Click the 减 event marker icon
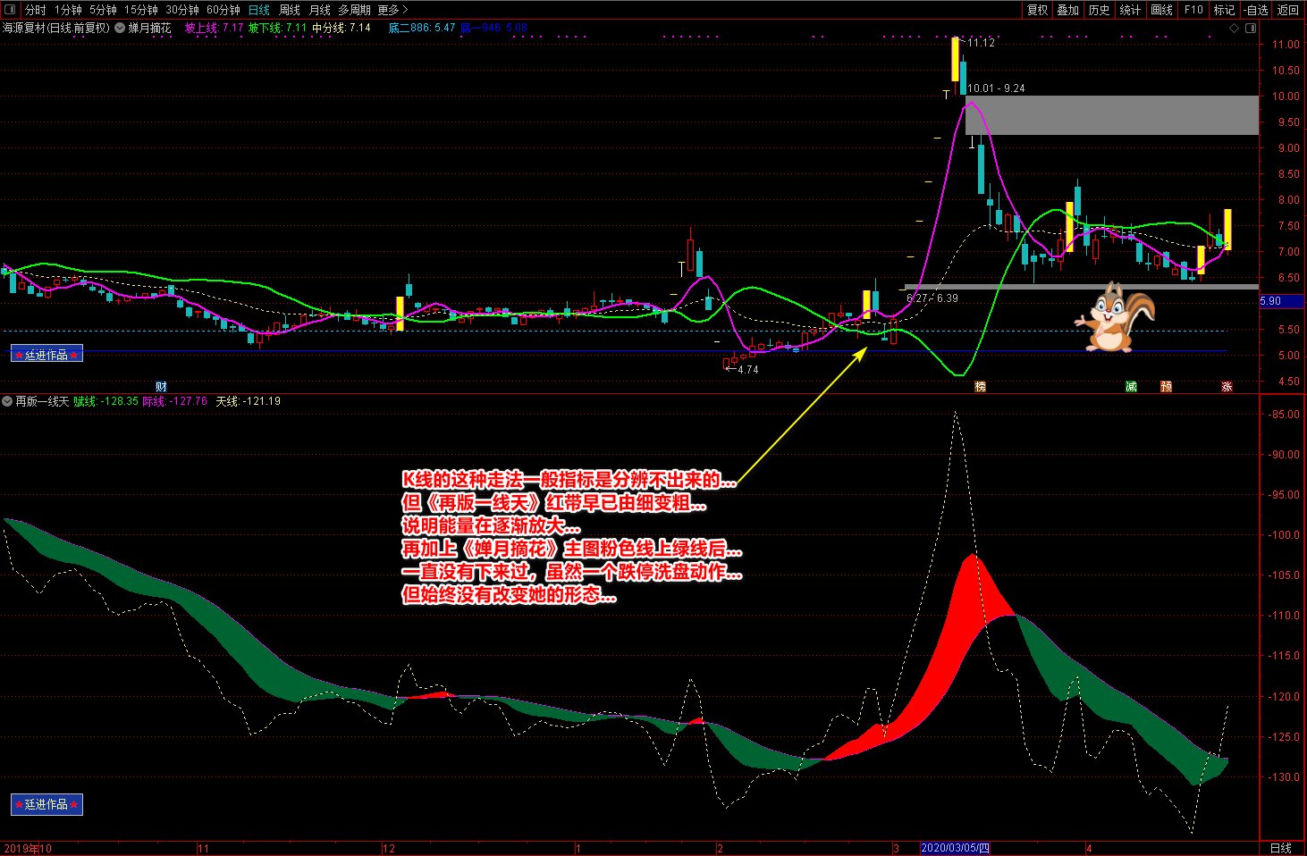 [x=1131, y=386]
